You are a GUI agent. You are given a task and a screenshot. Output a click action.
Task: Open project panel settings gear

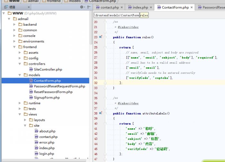[82, 7]
